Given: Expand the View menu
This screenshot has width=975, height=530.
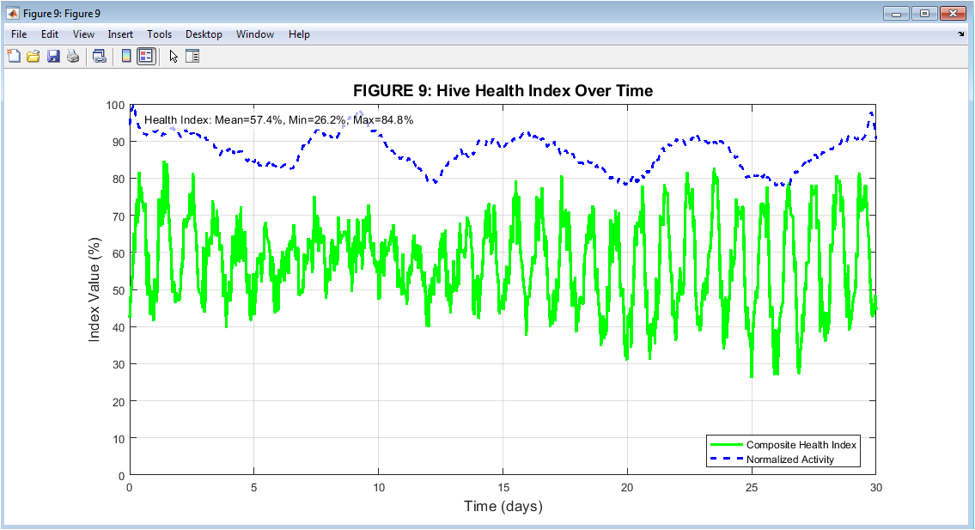Looking at the screenshot, I should pos(83,34).
